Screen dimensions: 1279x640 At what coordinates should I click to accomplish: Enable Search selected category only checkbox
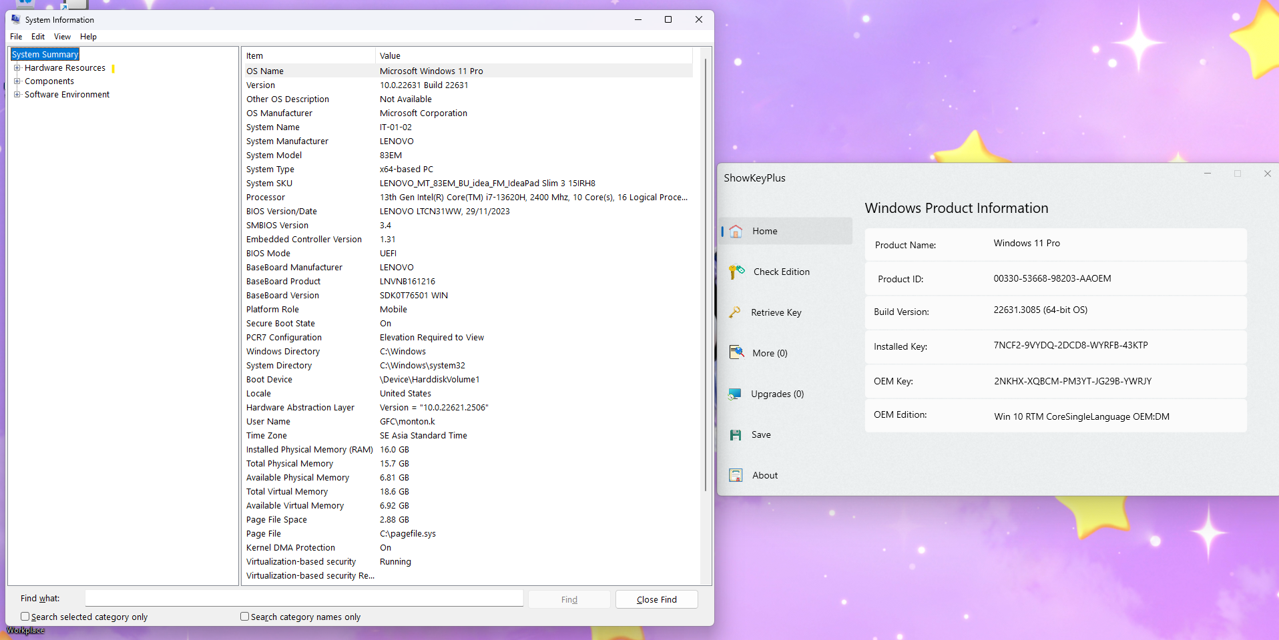(25, 617)
